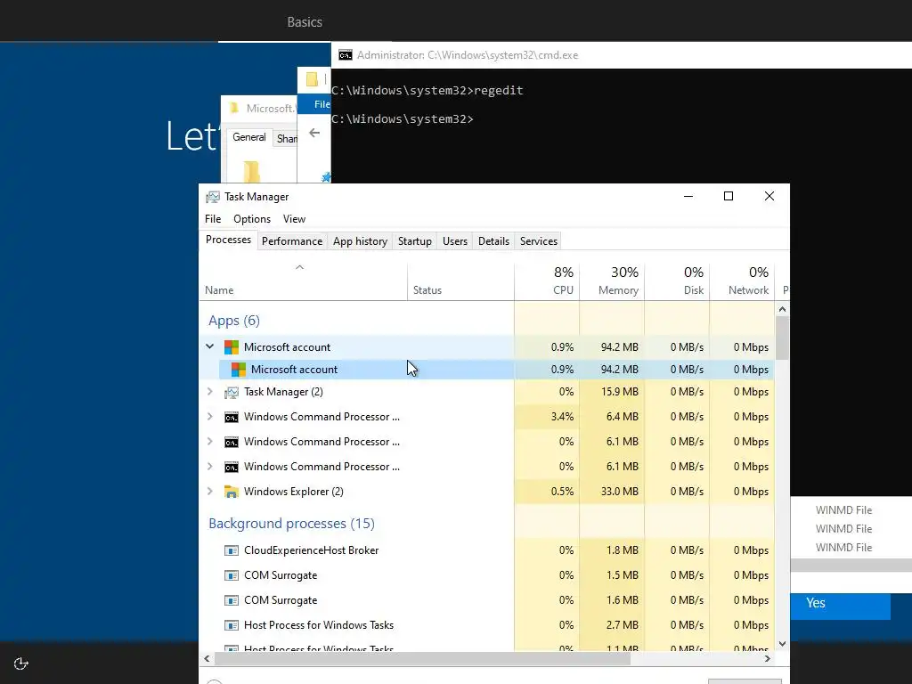Viewport: 912px width, 684px height.
Task: Select the General tab in the Properties dialog
Action: pyautogui.click(x=249, y=137)
